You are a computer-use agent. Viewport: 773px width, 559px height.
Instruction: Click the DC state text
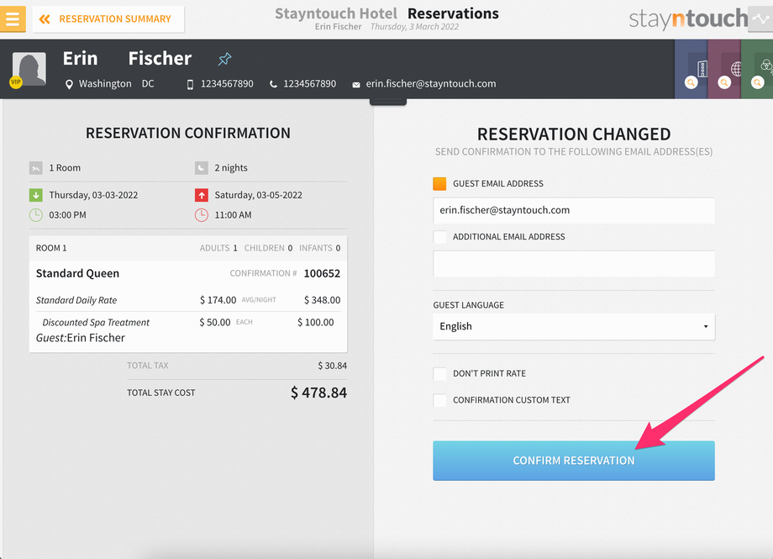148,84
